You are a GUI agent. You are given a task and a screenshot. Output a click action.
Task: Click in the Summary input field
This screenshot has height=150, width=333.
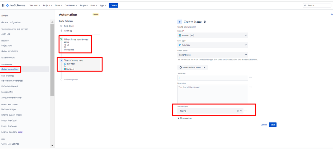click(x=213, y=78)
